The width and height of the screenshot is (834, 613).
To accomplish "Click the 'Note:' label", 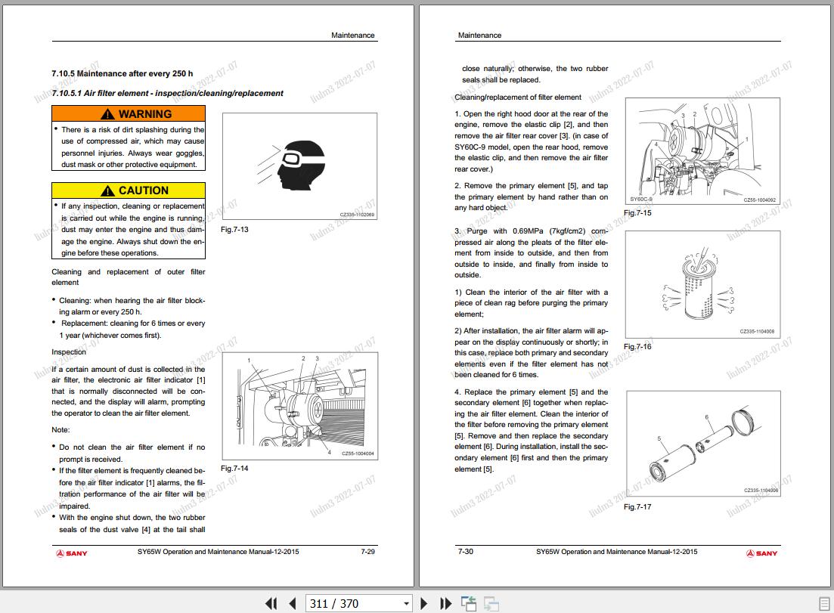I will click(60, 429).
